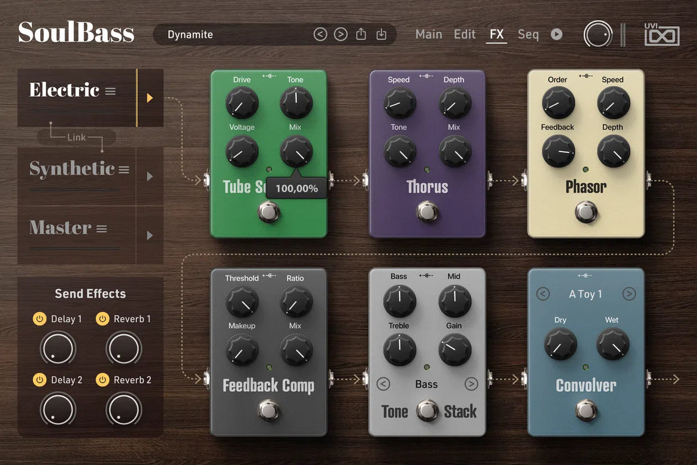The image size is (697, 465).
Task: Open the Dynamite preset selector
Action: click(x=232, y=34)
